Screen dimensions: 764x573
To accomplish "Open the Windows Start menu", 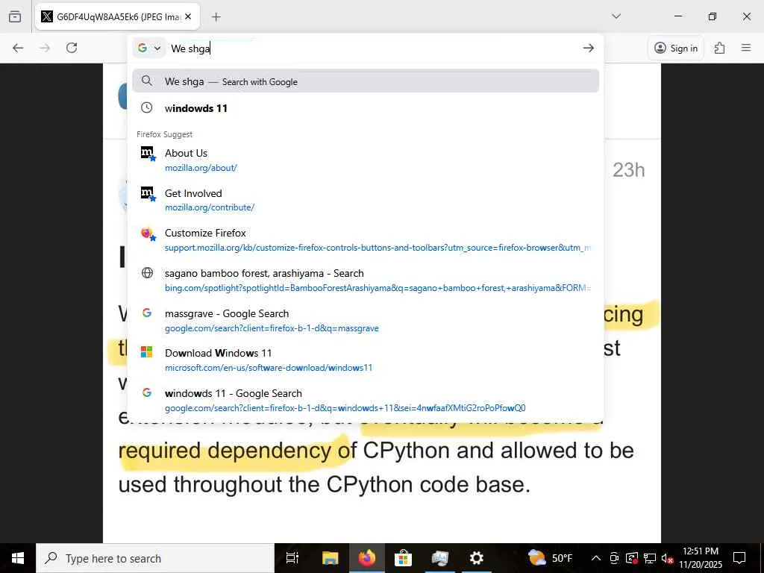I will tap(18, 558).
